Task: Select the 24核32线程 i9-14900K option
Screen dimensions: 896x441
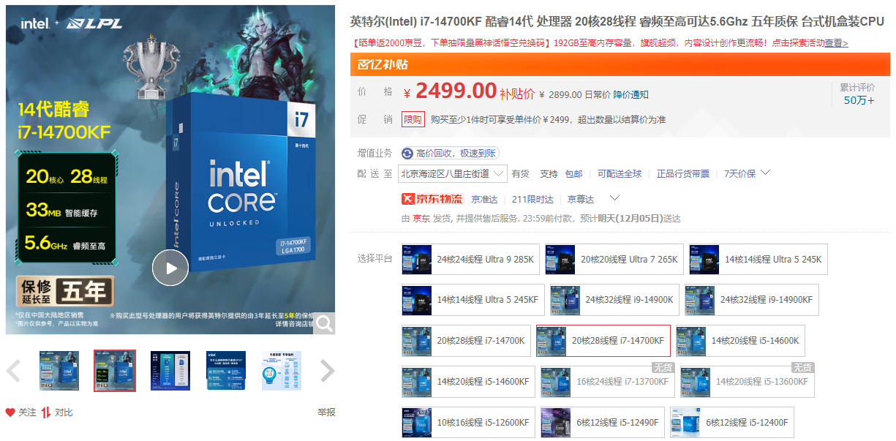Action: (x=614, y=300)
